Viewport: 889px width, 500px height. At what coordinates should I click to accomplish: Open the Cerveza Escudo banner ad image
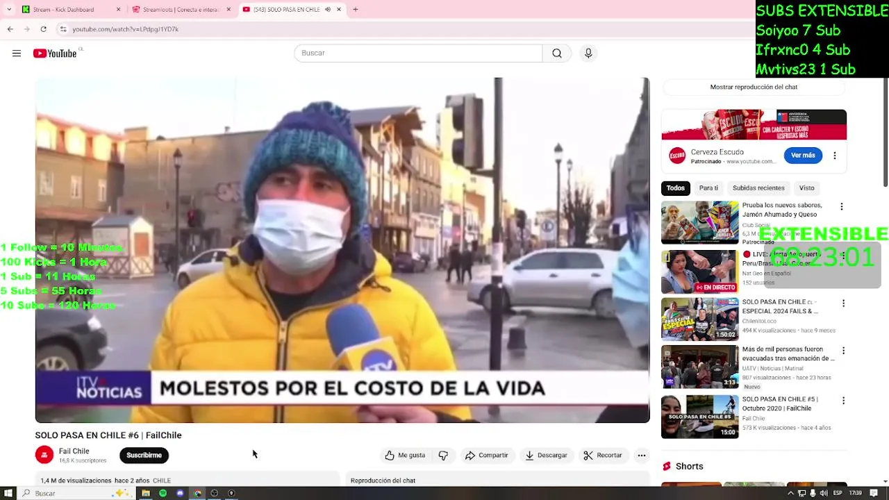click(754, 124)
